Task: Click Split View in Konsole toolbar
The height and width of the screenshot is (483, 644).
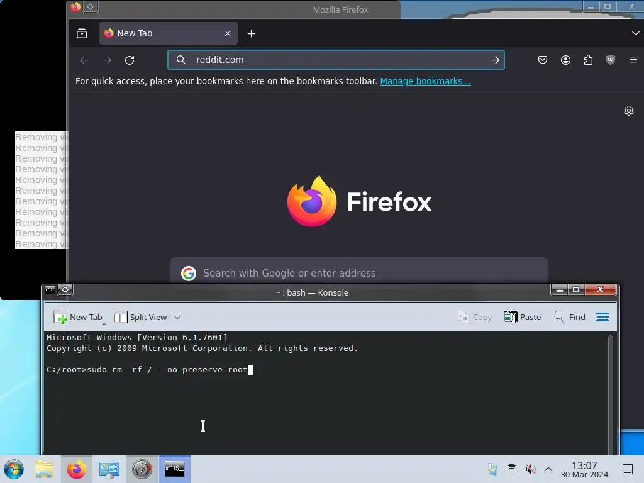Action: point(140,317)
